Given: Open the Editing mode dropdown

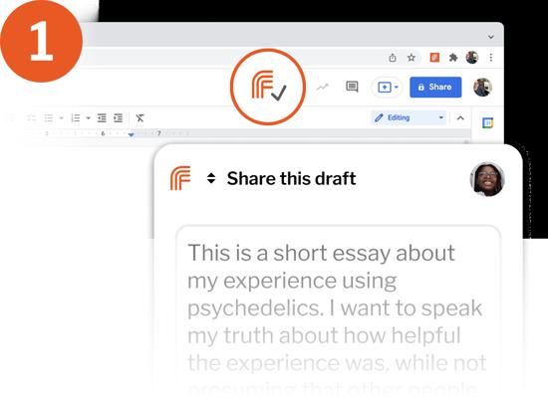Looking at the screenshot, I should coord(409,117).
